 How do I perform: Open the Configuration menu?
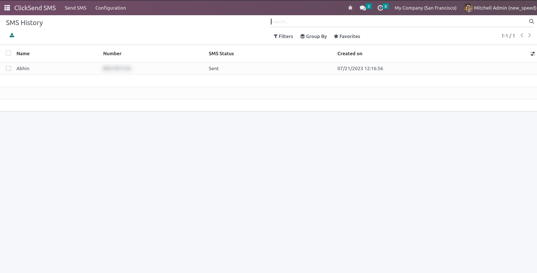click(111, 8)
